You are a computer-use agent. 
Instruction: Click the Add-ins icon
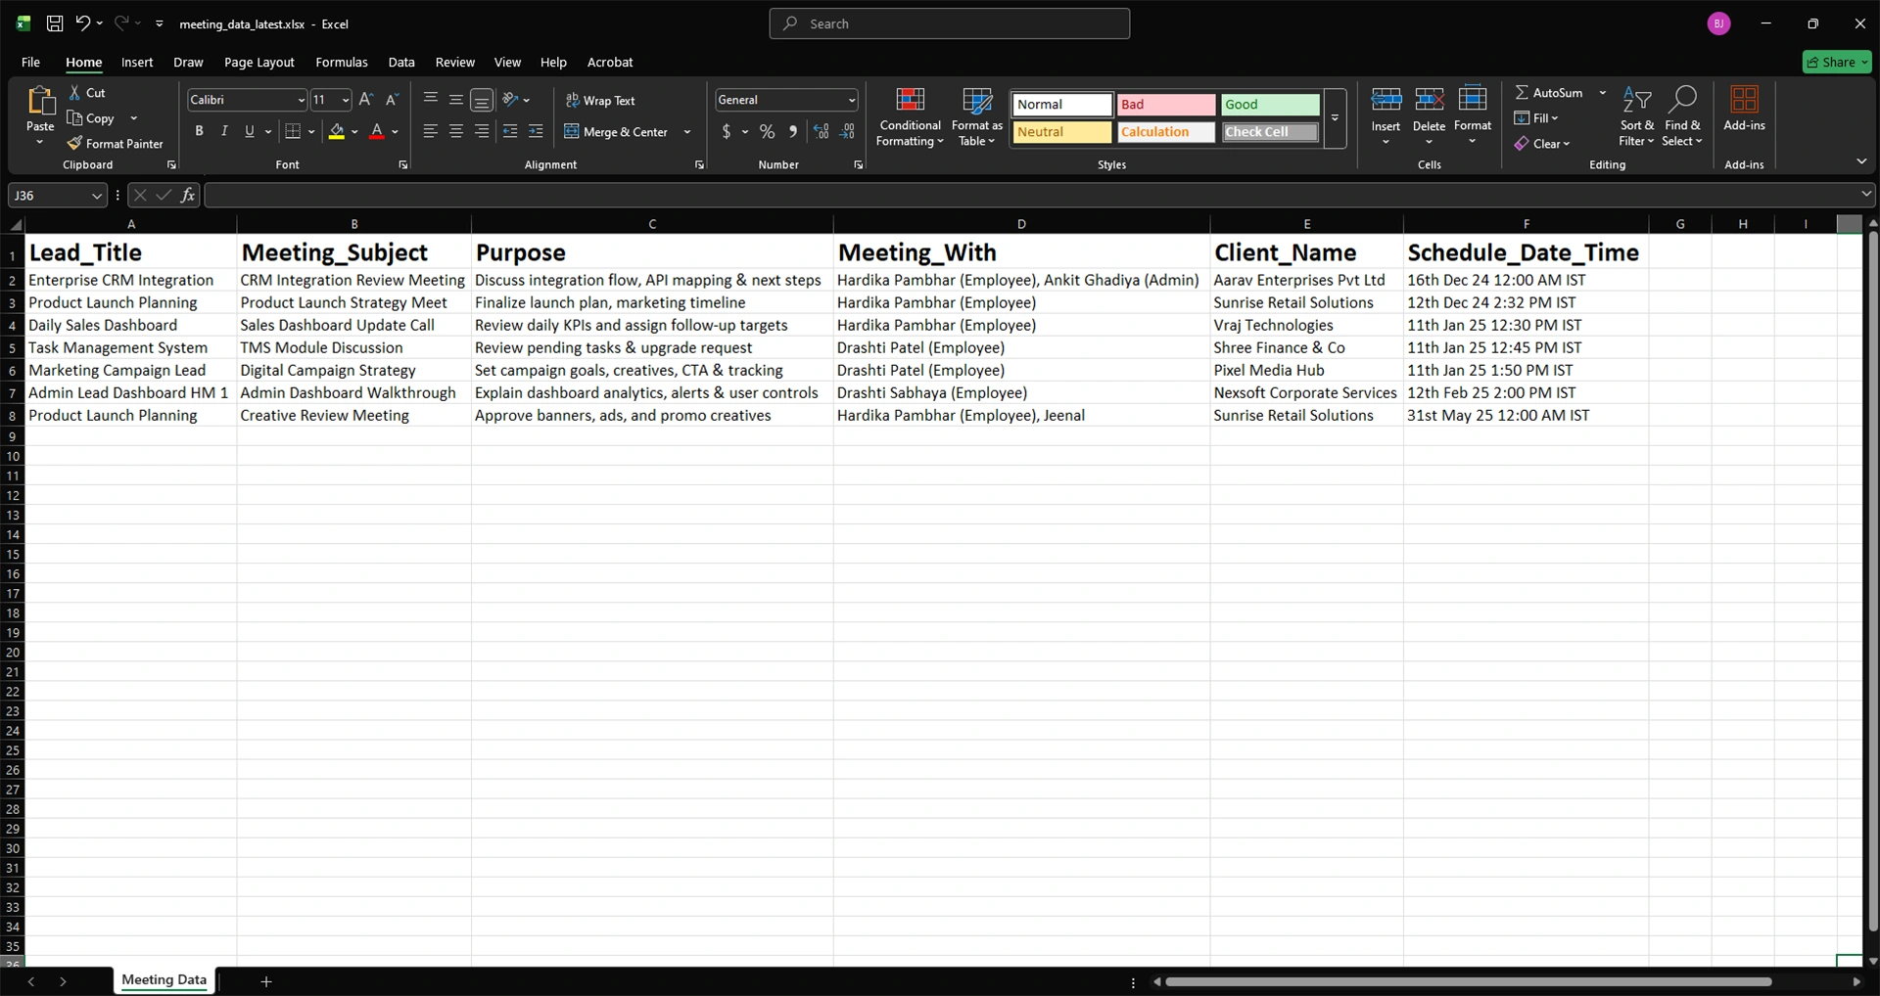(x=1744, y=101)
